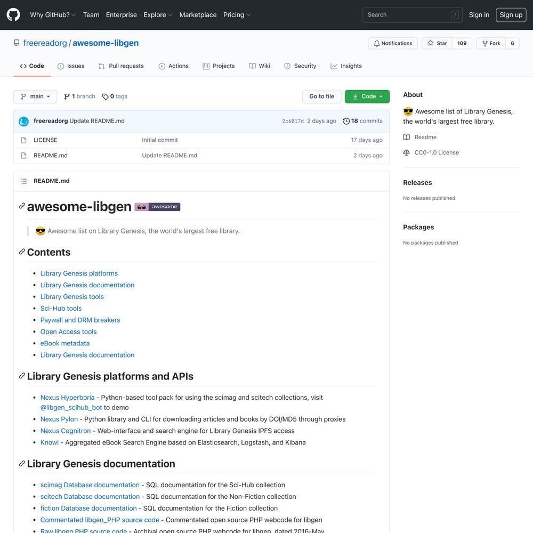This screenshot has width=533, height=533.
Task: Open scimag Database documentation link
Action: tap(90, 484)
